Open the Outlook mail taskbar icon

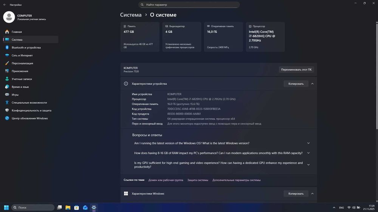point(85,207)
